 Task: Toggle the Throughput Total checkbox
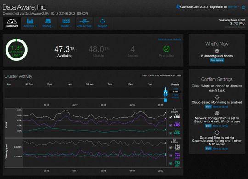click(x=171, y=148)
